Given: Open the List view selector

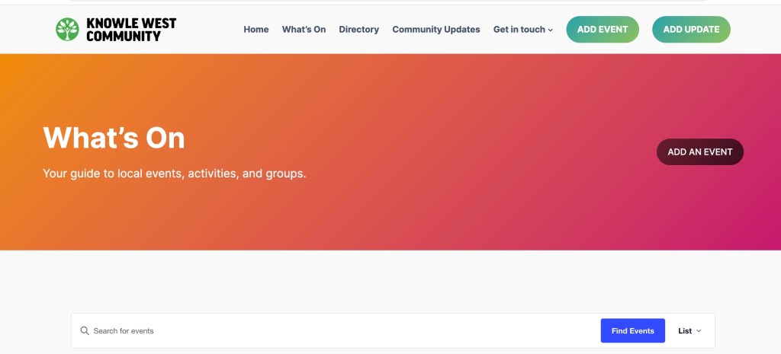Looking at the screenshot, I should pyautogui.click(x=685, y=331).
